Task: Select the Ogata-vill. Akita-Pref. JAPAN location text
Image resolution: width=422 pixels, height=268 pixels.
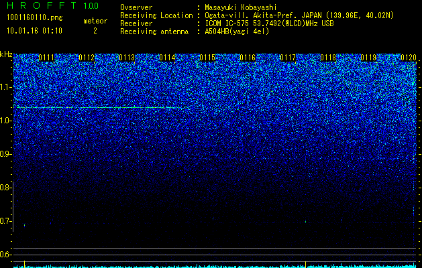Action: [299, 15]
